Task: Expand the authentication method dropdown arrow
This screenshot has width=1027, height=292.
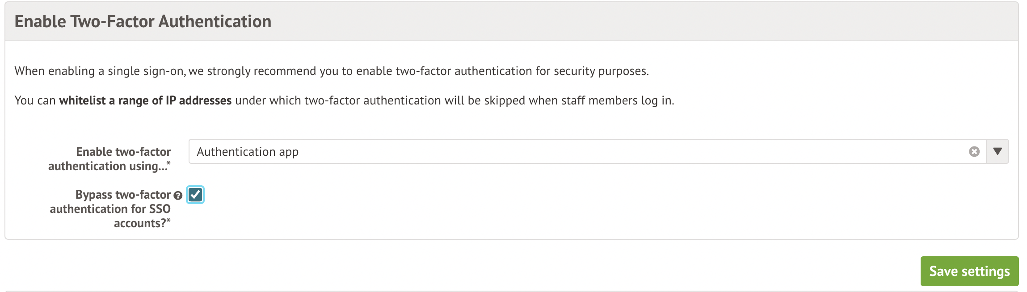Action: (998, 152)
